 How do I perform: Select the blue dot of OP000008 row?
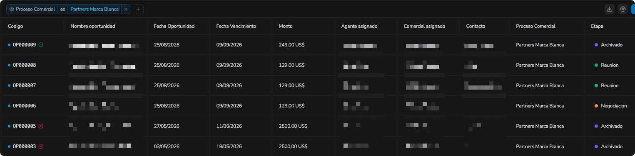click(9, 65)
